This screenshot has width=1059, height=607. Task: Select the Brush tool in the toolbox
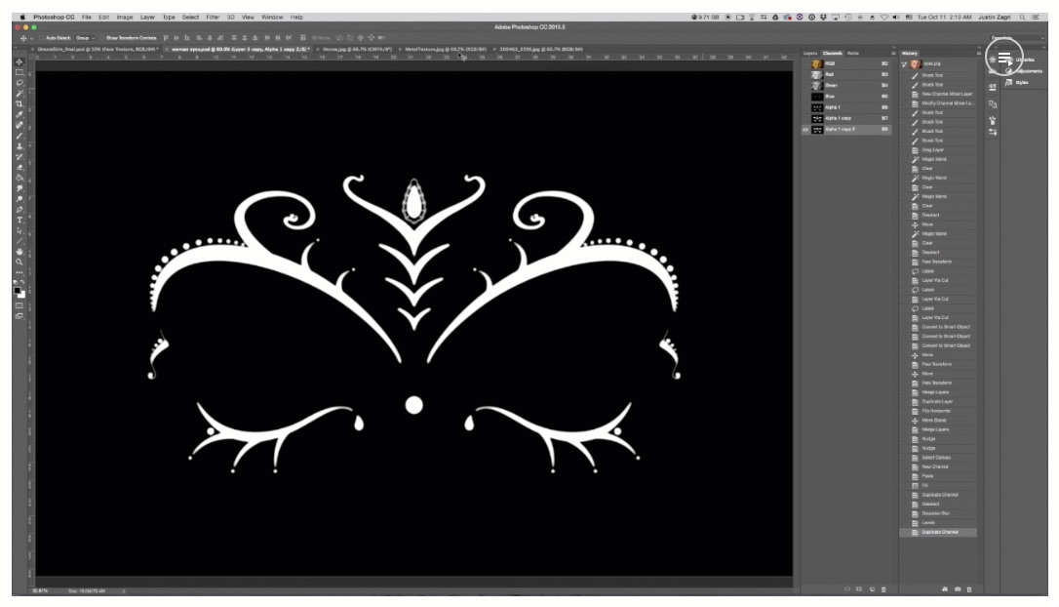20,136
